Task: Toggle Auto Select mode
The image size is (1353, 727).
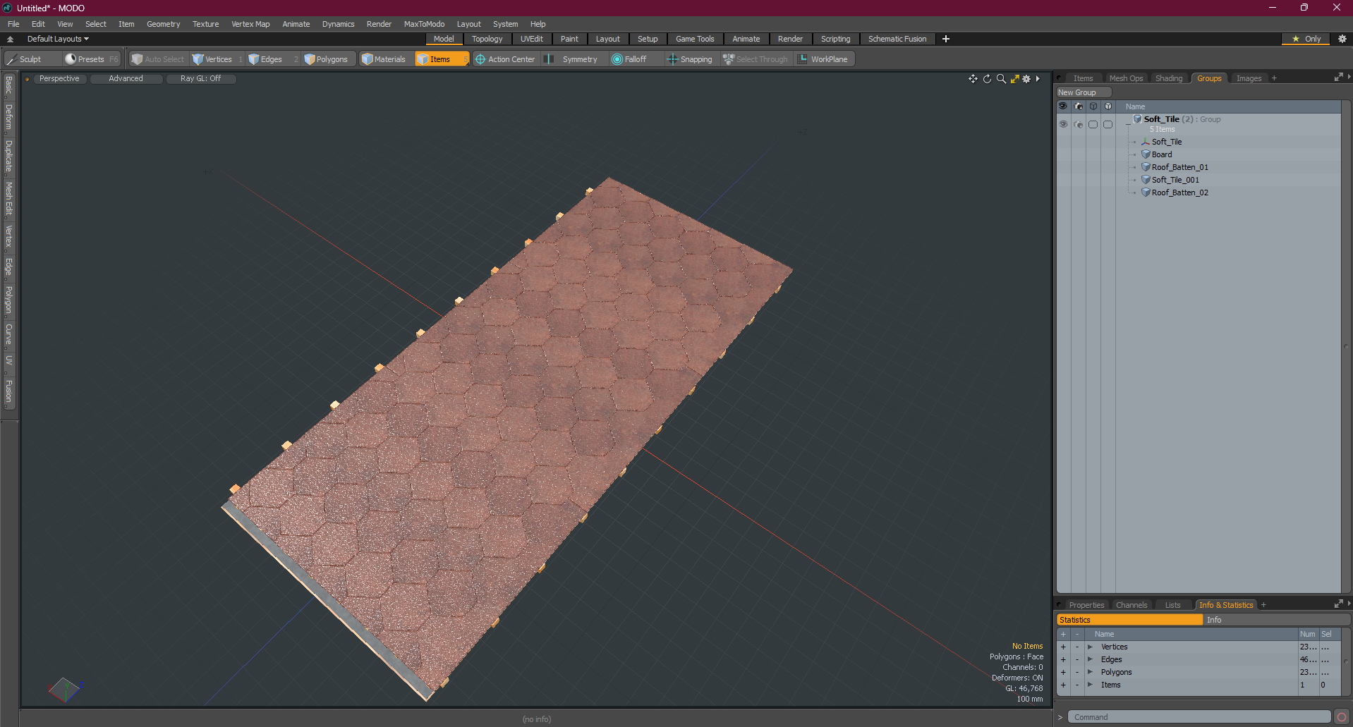Action: tap(158, 59)
